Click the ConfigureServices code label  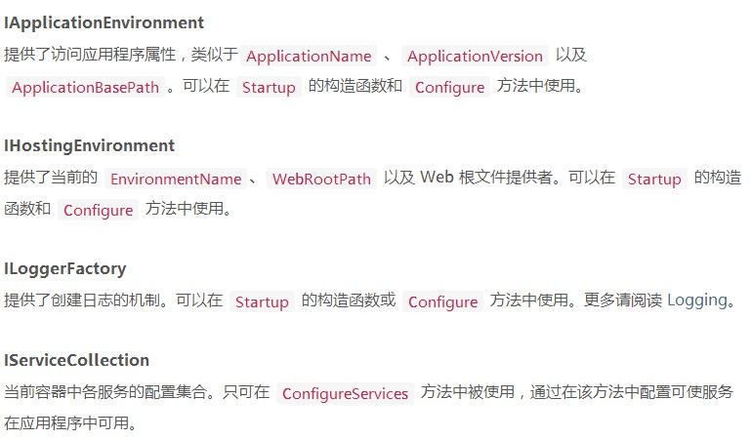point(345,393)
